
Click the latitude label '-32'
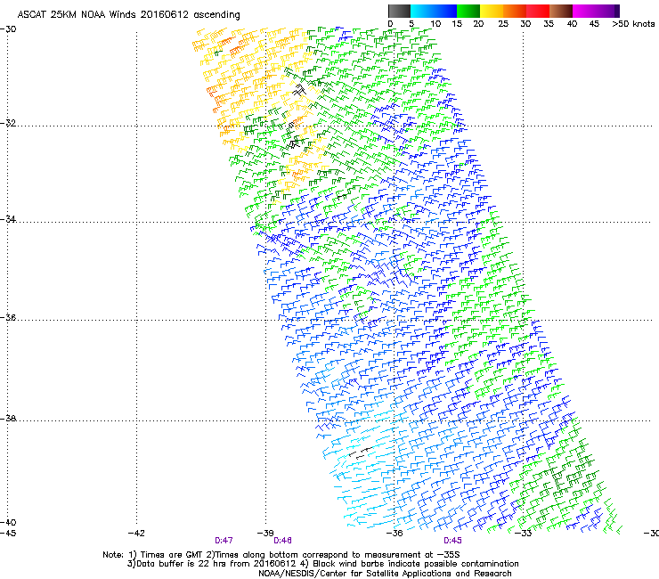(x=8, y=123)
